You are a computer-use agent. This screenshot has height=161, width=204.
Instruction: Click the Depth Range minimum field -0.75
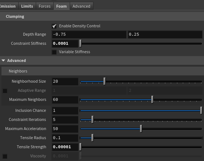[89, 34]
